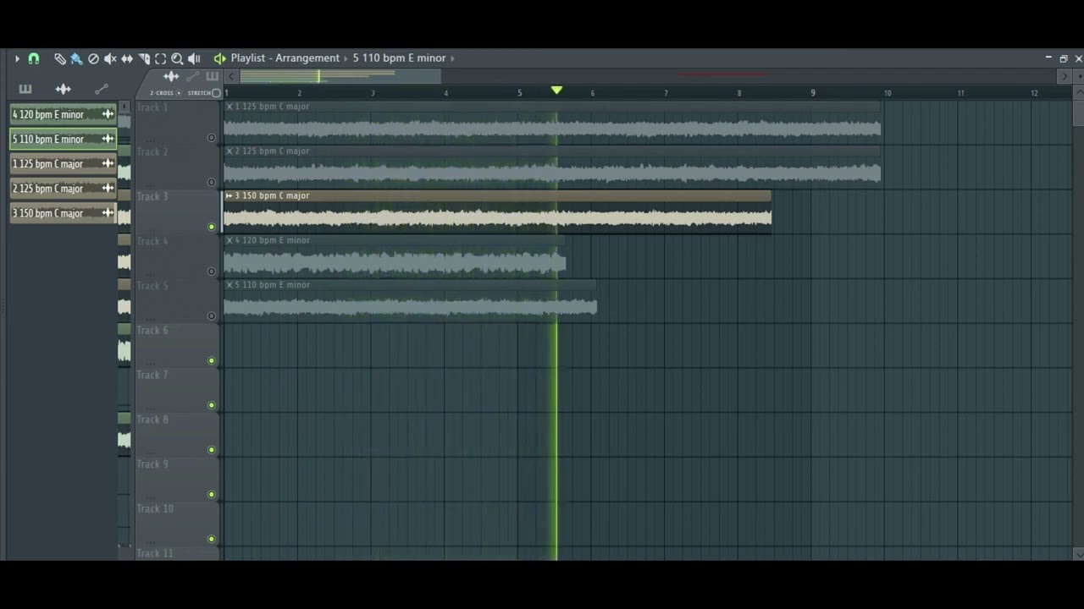Select the Track 3 header
This screenshot has height=609, width=1084.
pos(176,211)
